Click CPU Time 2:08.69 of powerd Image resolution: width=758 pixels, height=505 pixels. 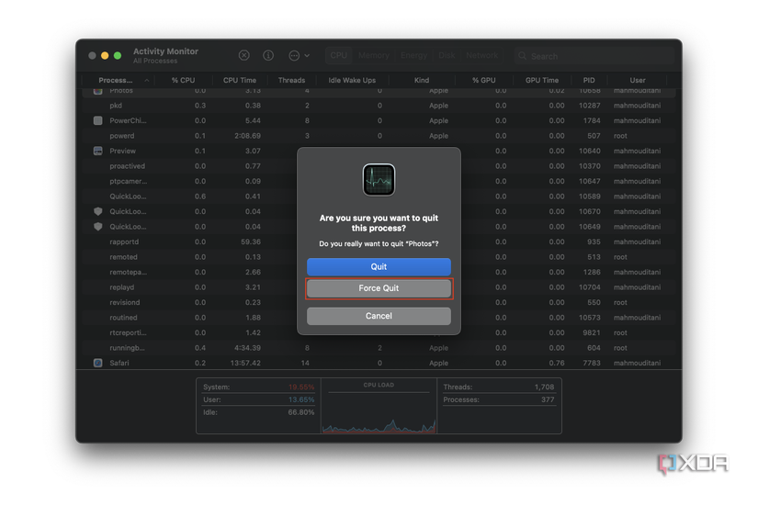click(x=247, y=136)
